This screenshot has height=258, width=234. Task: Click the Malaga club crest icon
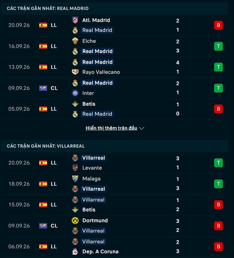point(75,179)
